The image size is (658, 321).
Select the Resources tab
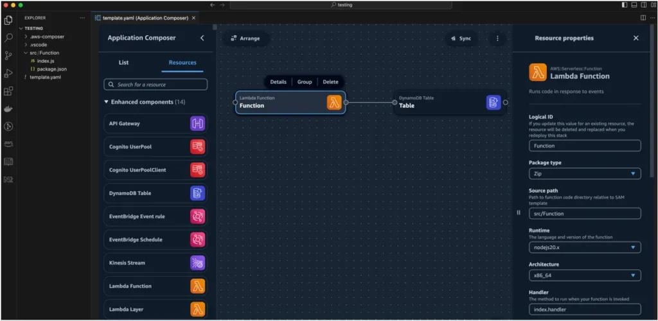pos(182,62)
